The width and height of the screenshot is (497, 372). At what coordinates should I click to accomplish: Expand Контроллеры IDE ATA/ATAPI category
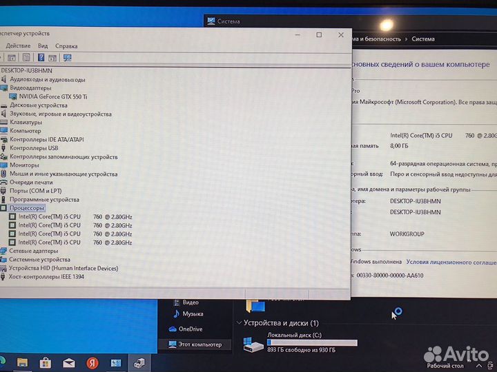pos(47,139)
